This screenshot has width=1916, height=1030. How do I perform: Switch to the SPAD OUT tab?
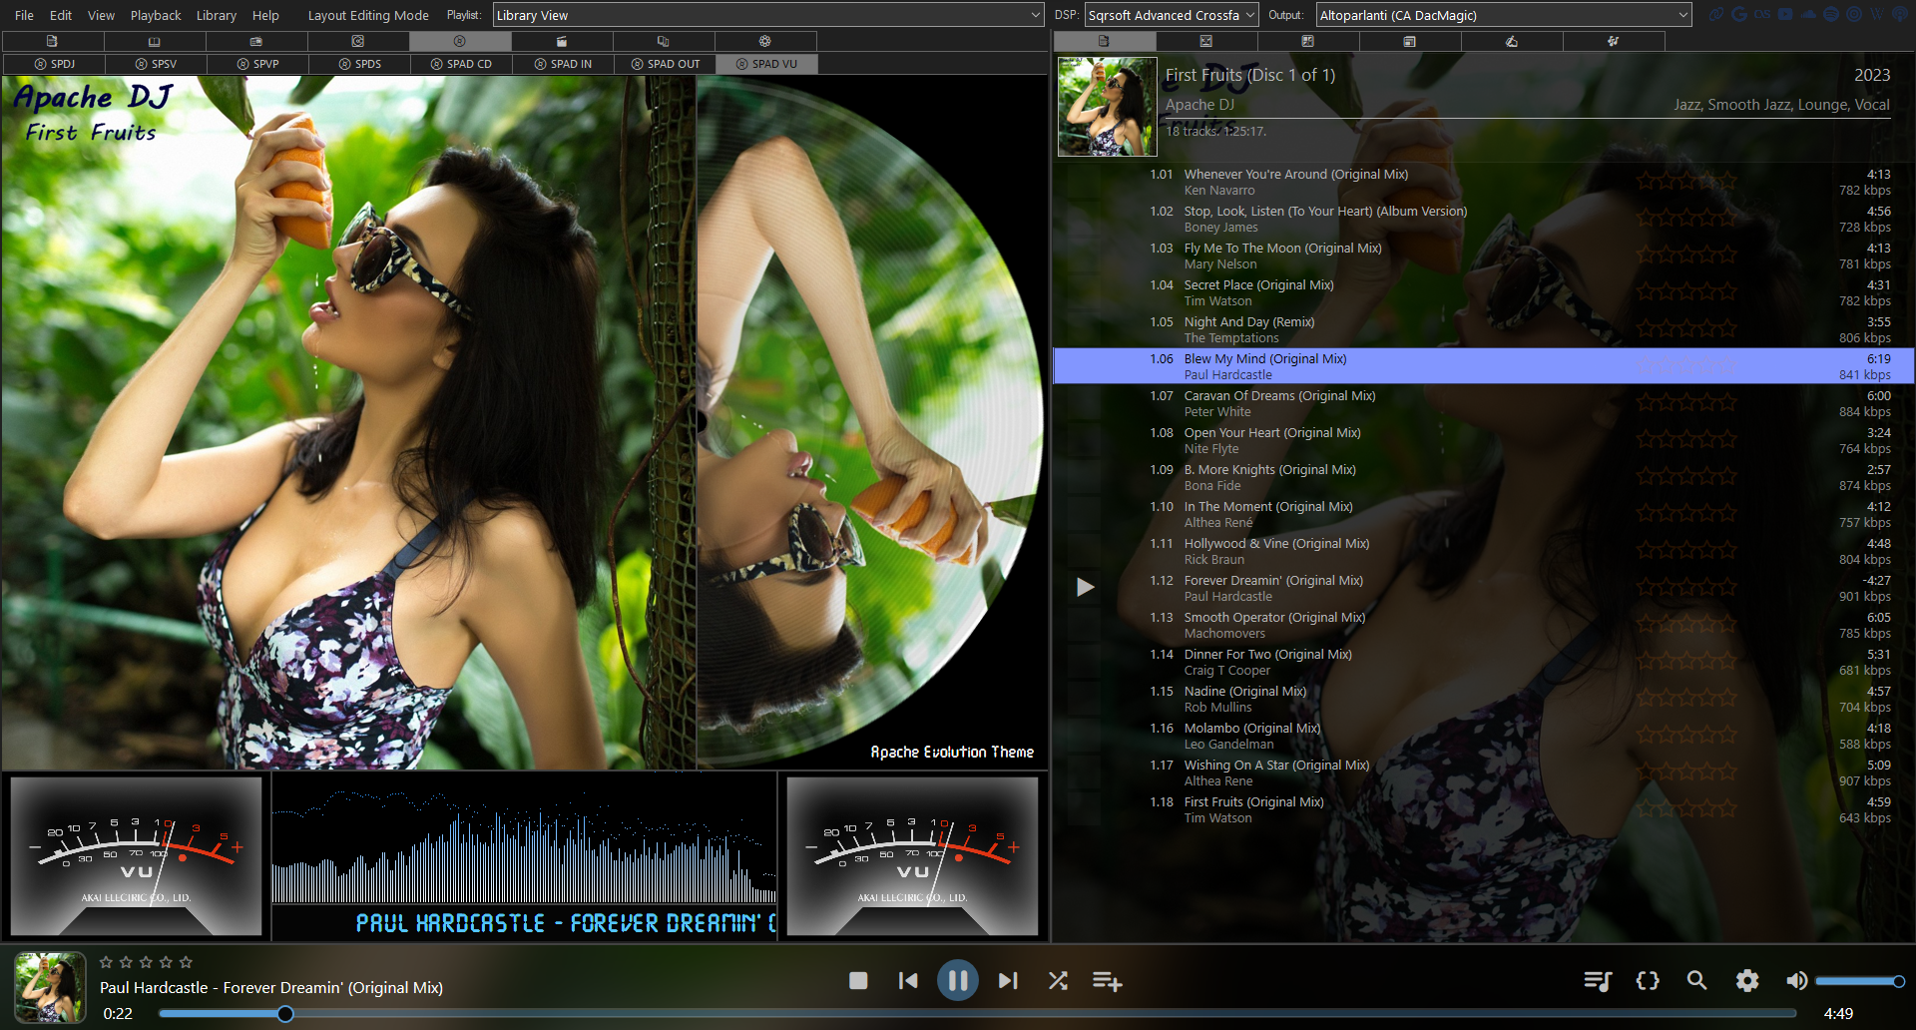point(665,64)
